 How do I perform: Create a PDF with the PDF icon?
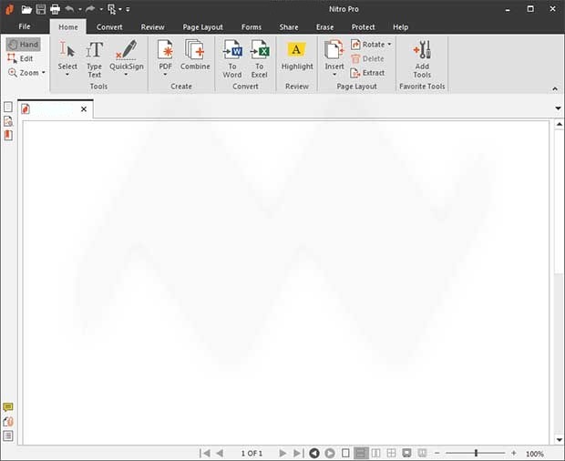165,50
